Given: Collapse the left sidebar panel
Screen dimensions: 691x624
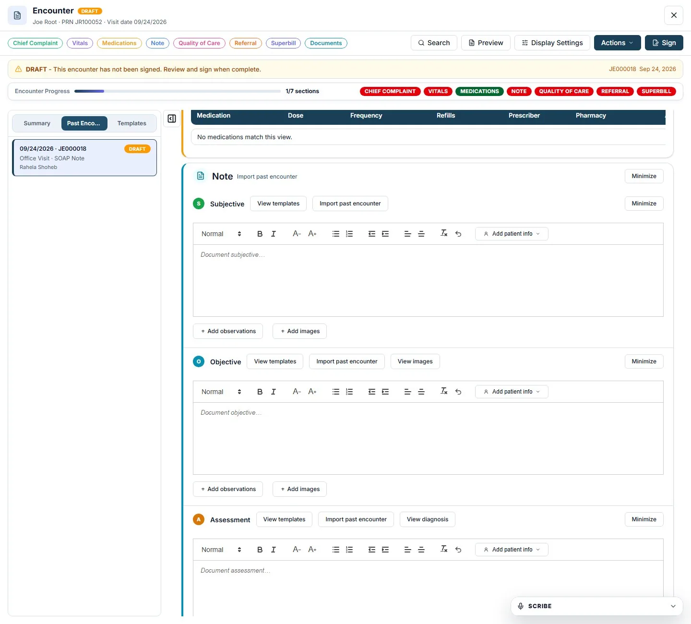Looking at the screenshot, I should click(172, 119).
